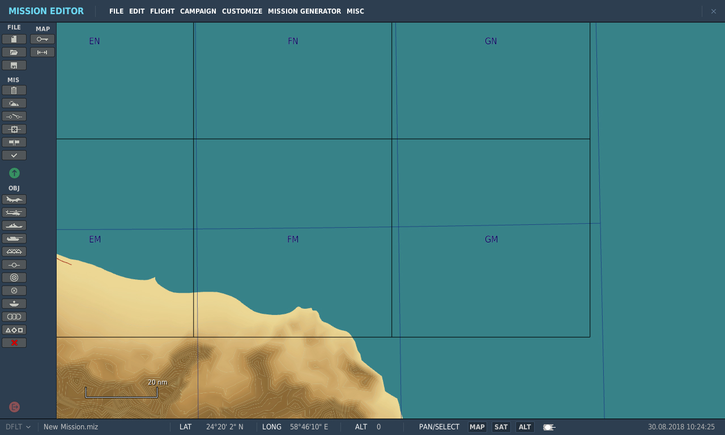Click the longitude value 58°46'10" E
The width and height of the screenshot is (725, 435).
pos(309,427)
